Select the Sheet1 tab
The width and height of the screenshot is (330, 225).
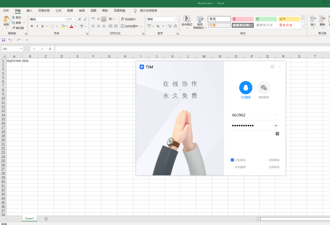(x=29, y=219)
